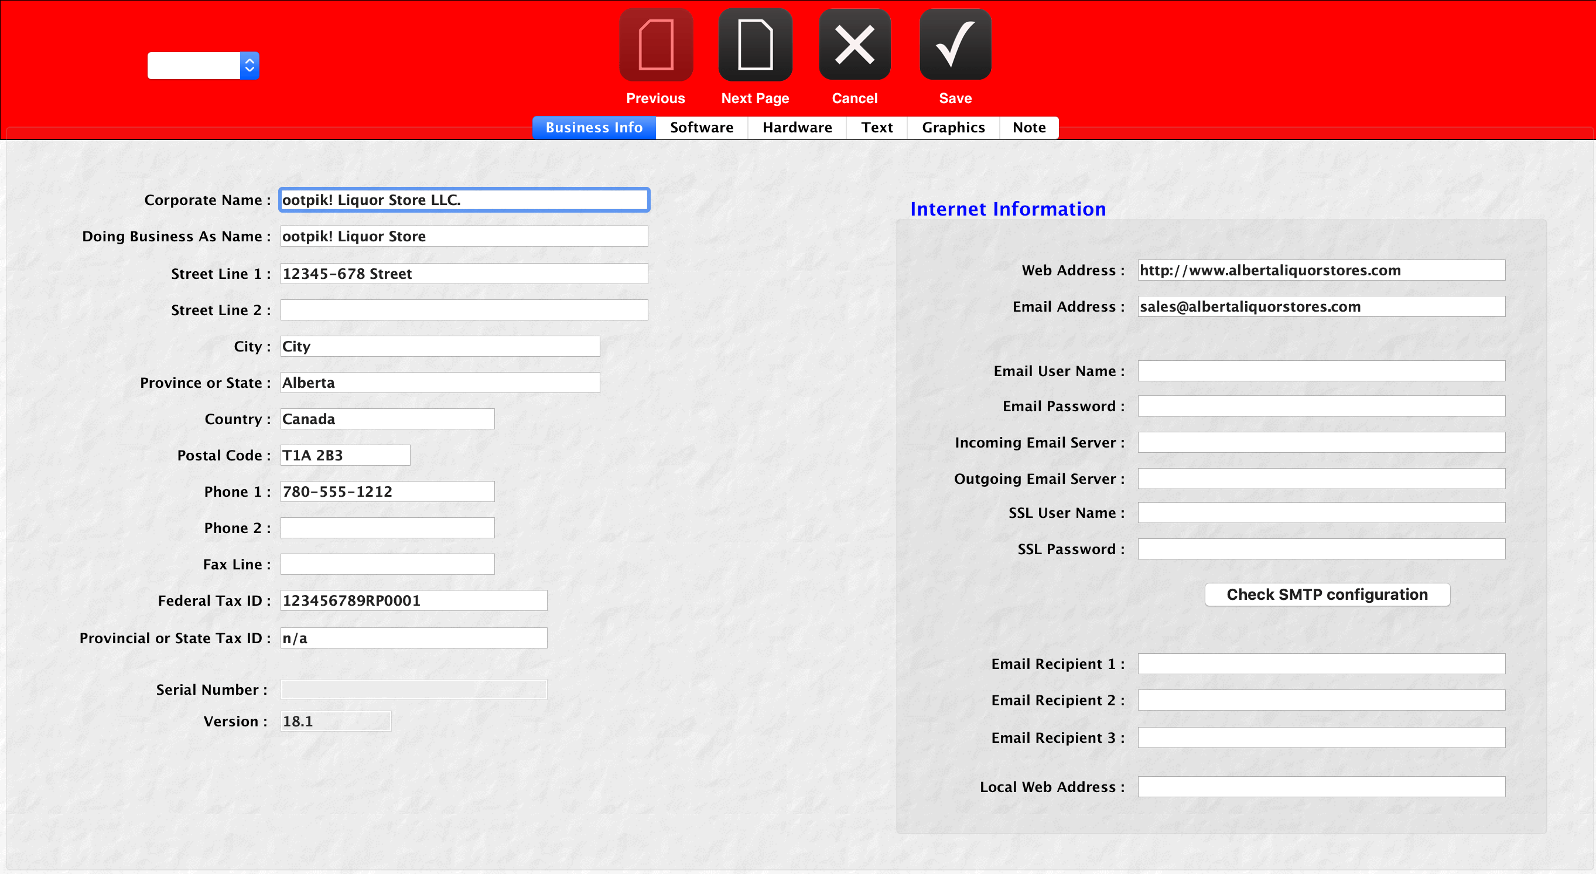The height and width of the screenshot is (874, 1596).
Task: Open the Text tab
Action: tap(876, 128)
